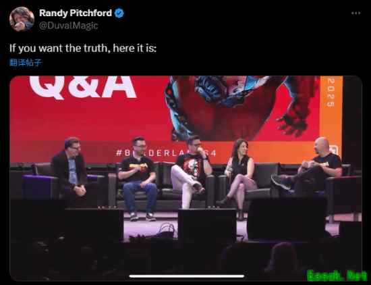Click the Q&A title in the video
The height and width of the screenshot is (285, 371).
[83, 86]
